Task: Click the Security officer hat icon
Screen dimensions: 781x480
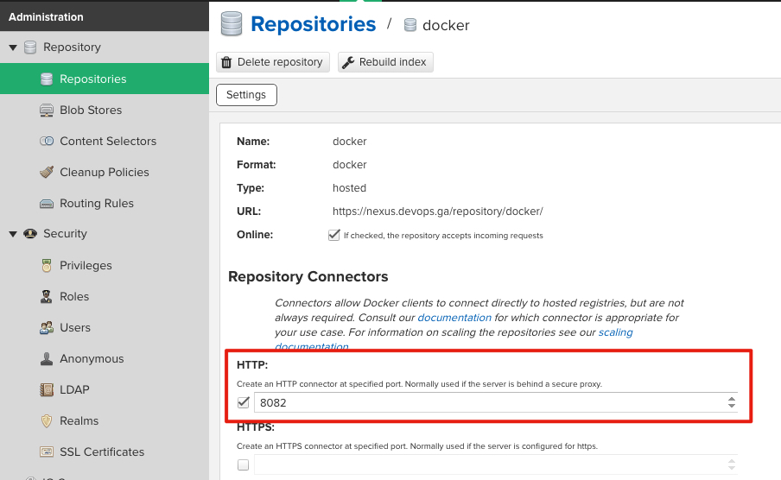Action: tap(30, 234)
